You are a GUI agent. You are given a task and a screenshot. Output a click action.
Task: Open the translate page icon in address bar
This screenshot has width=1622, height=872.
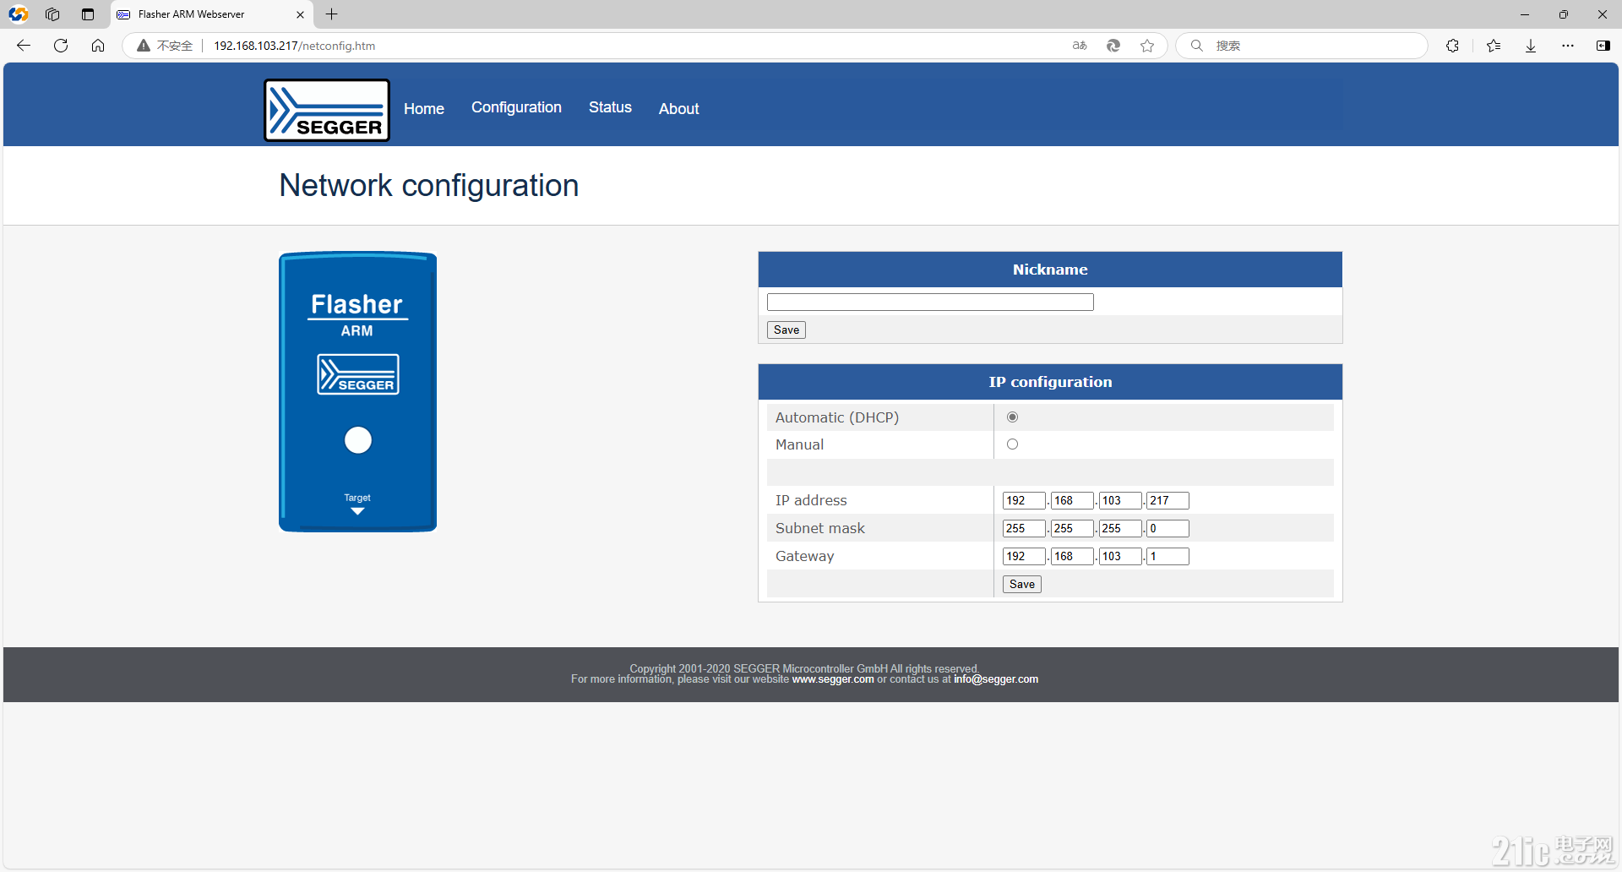[1080, 46]
